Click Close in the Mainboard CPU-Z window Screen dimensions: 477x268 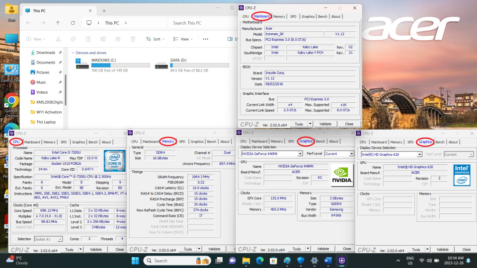tap(349, 124)
